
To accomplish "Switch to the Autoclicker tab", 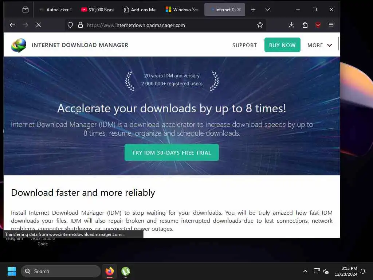I will pyautogui.click(x=56, y=9).
